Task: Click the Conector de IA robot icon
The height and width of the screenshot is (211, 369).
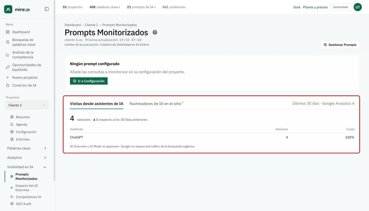Action: pyautogui.click(x=8, y=85)
